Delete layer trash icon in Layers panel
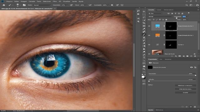 pyautogui.click(x=195, y=56)
